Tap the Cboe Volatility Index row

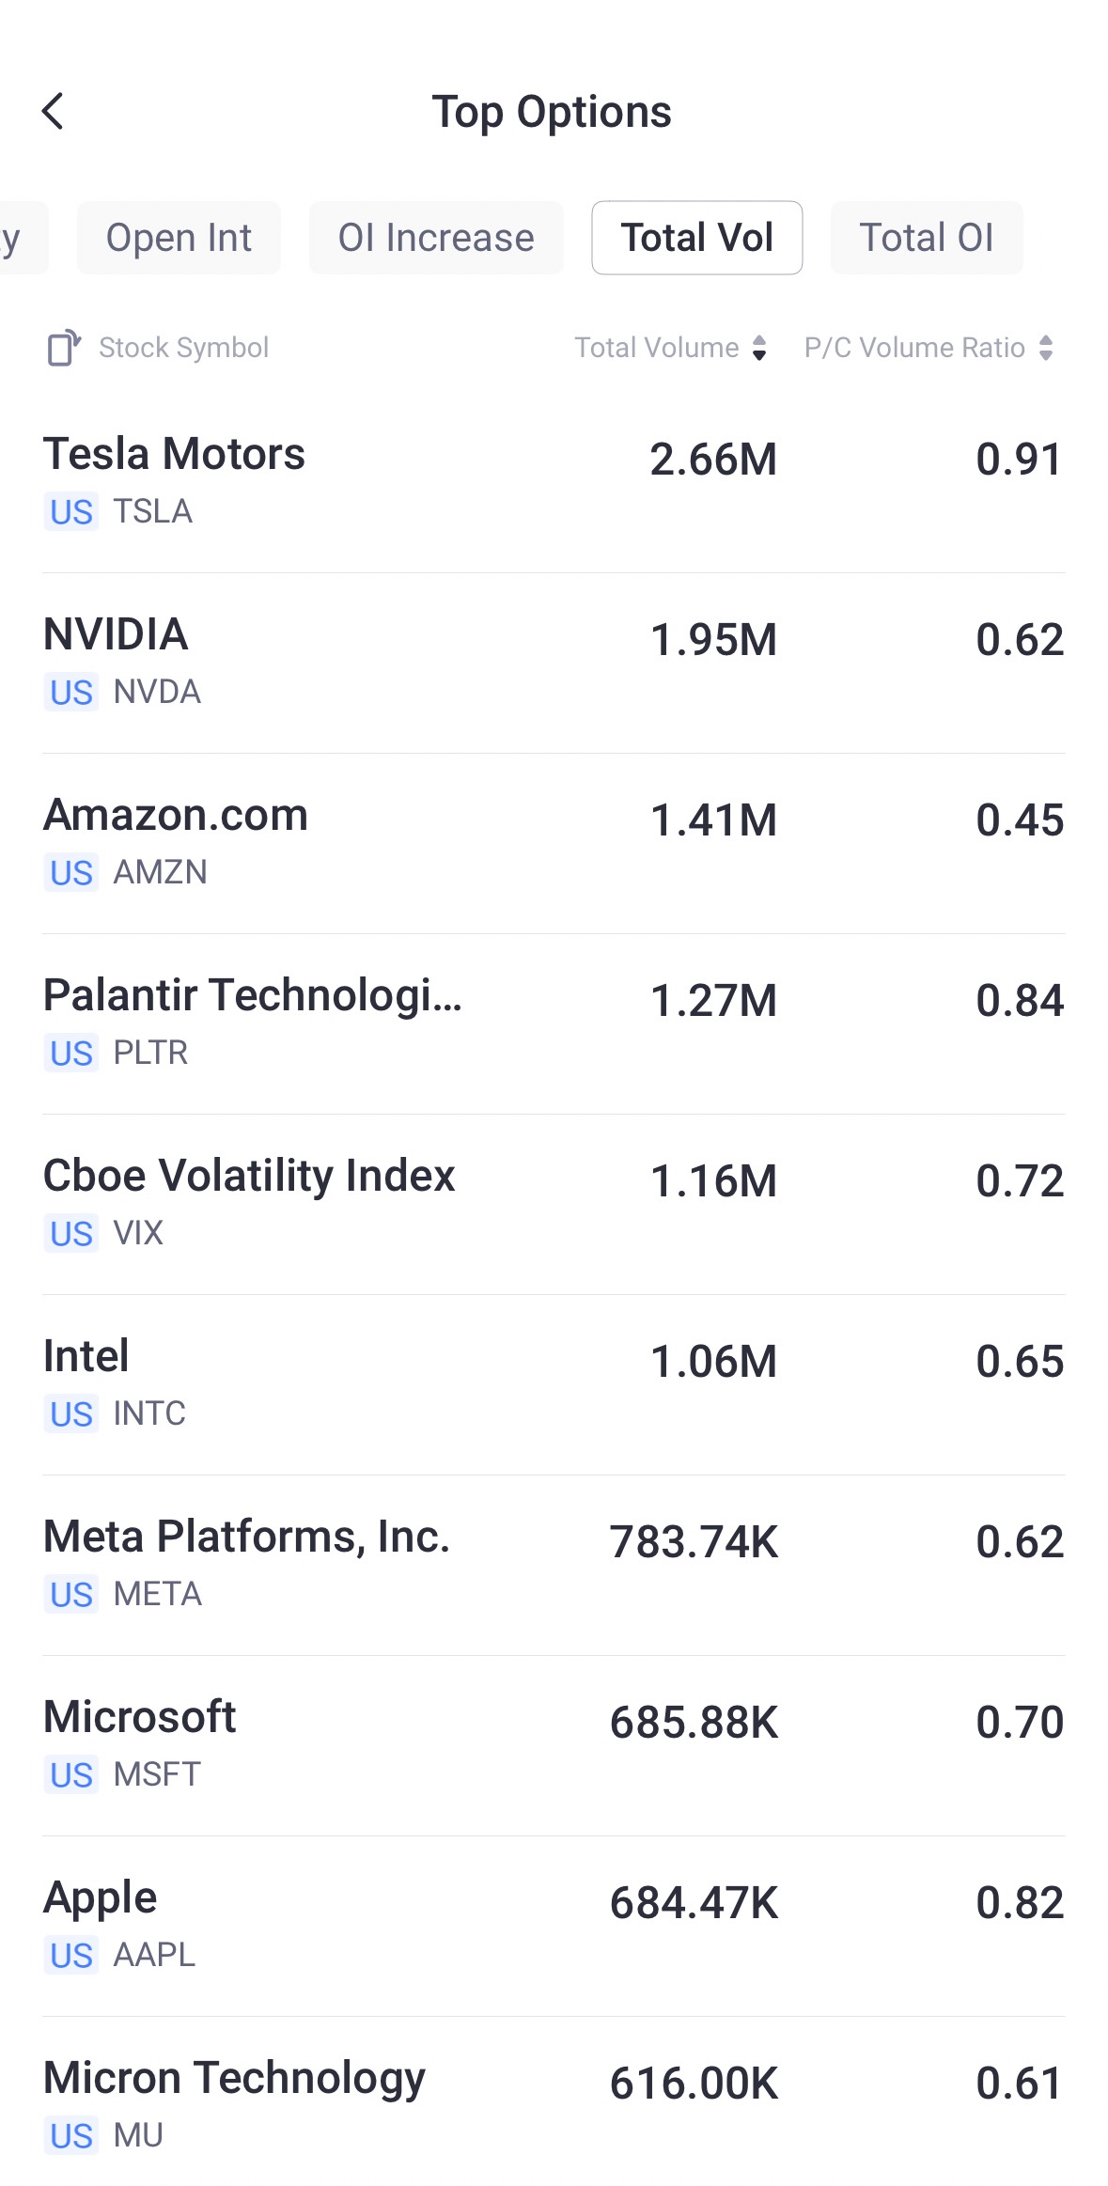[x=554, y=1203]
